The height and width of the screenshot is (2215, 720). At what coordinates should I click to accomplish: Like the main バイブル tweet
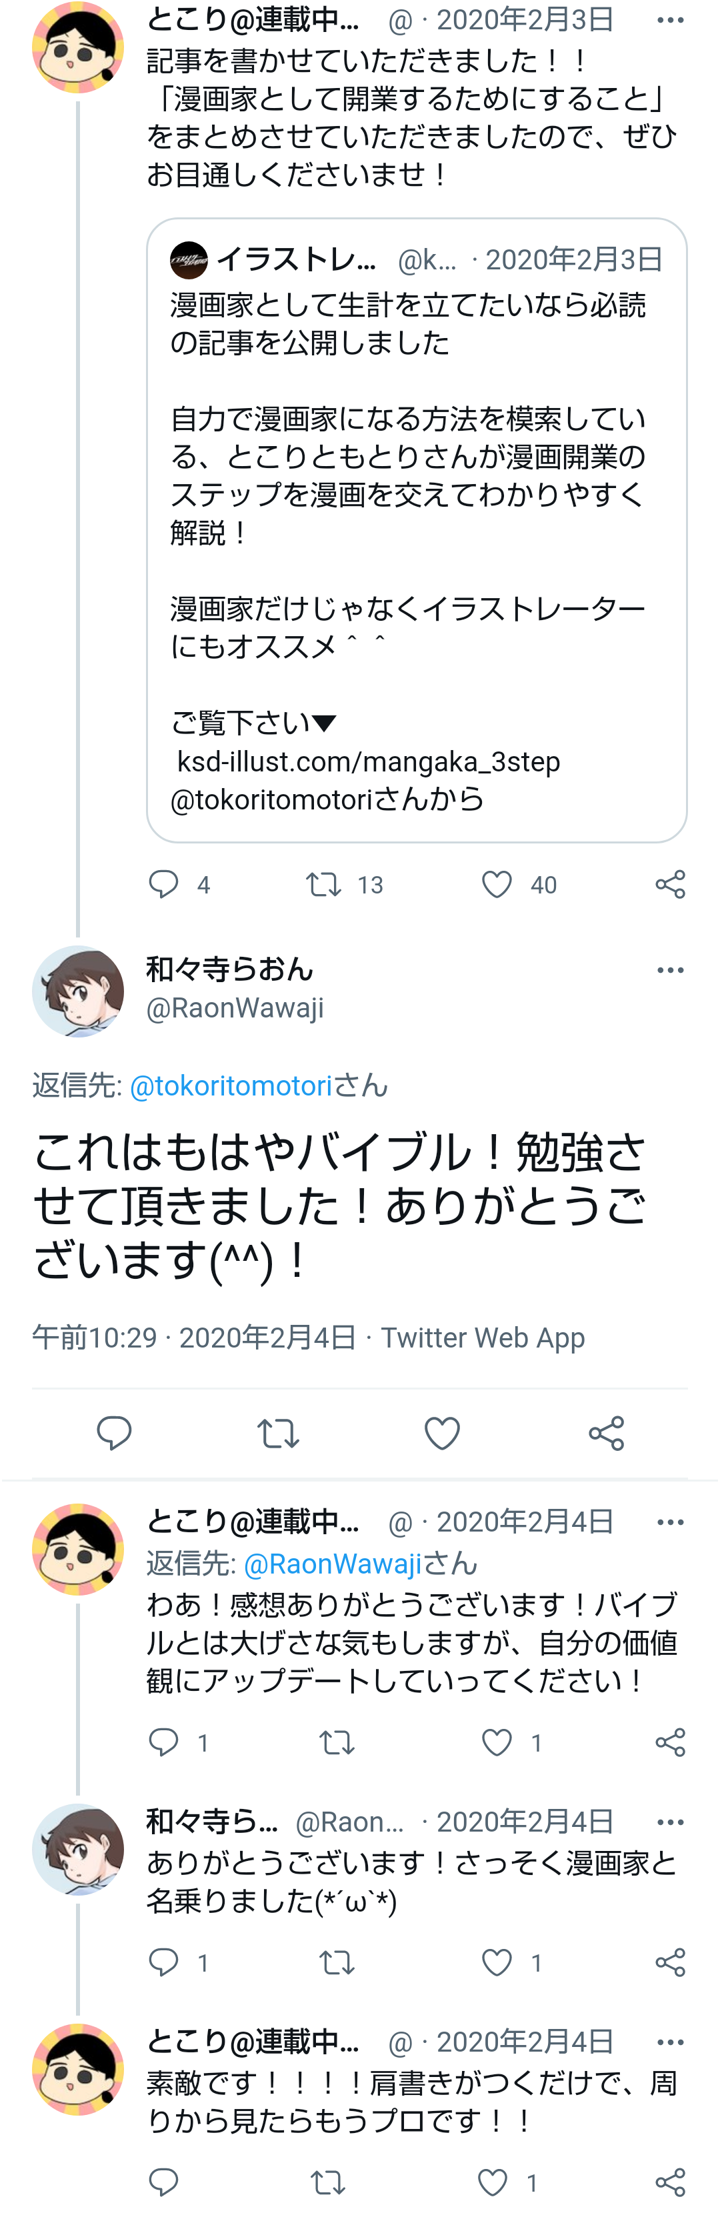click(x=442, y=1434)
